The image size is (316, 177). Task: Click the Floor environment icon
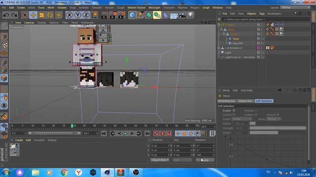(x=174, y=15)
